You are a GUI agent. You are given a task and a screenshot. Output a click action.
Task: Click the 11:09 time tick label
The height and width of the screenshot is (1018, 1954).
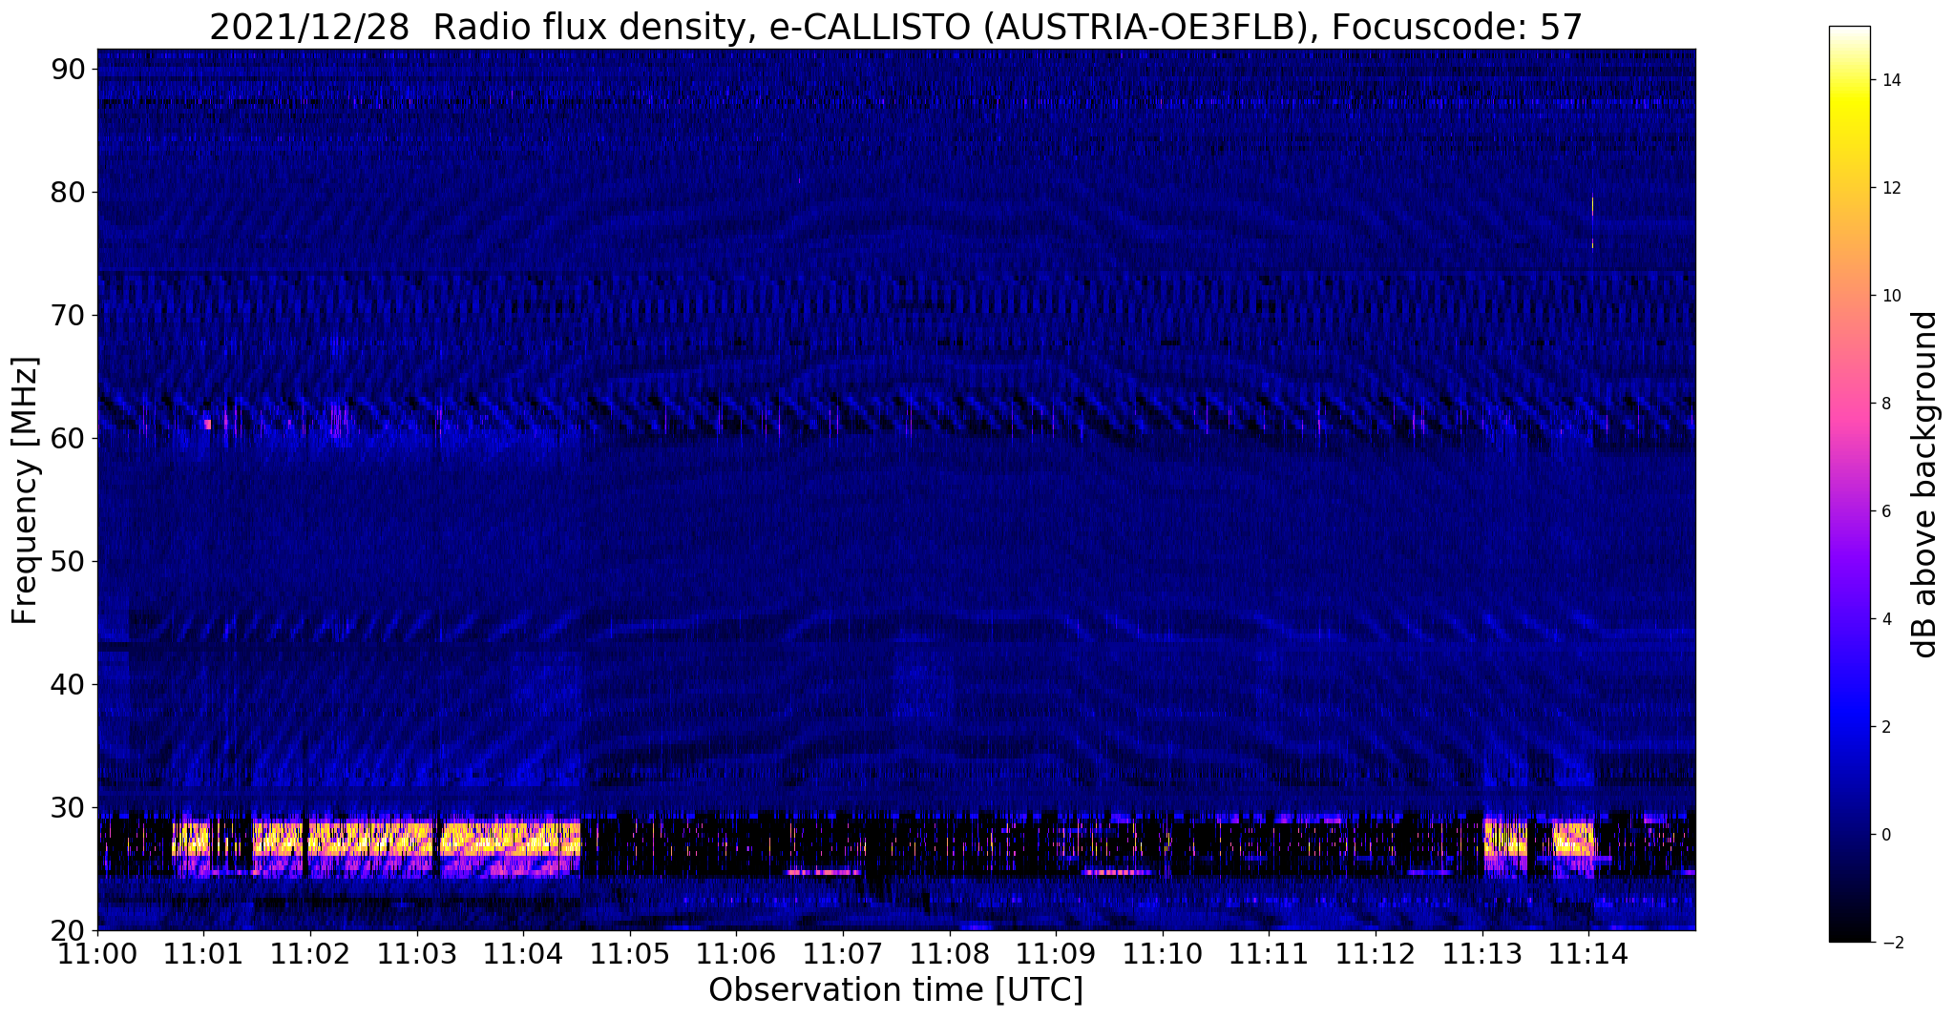point(1056,953)
